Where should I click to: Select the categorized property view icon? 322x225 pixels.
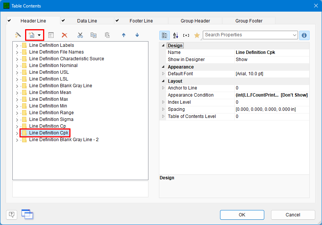point(165,35)
